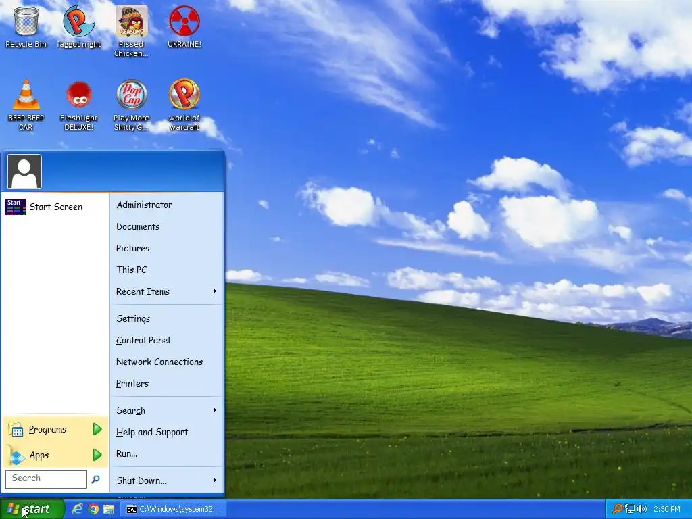Click the user avatar picture in Start menu
692x519 pixels.
24,172
